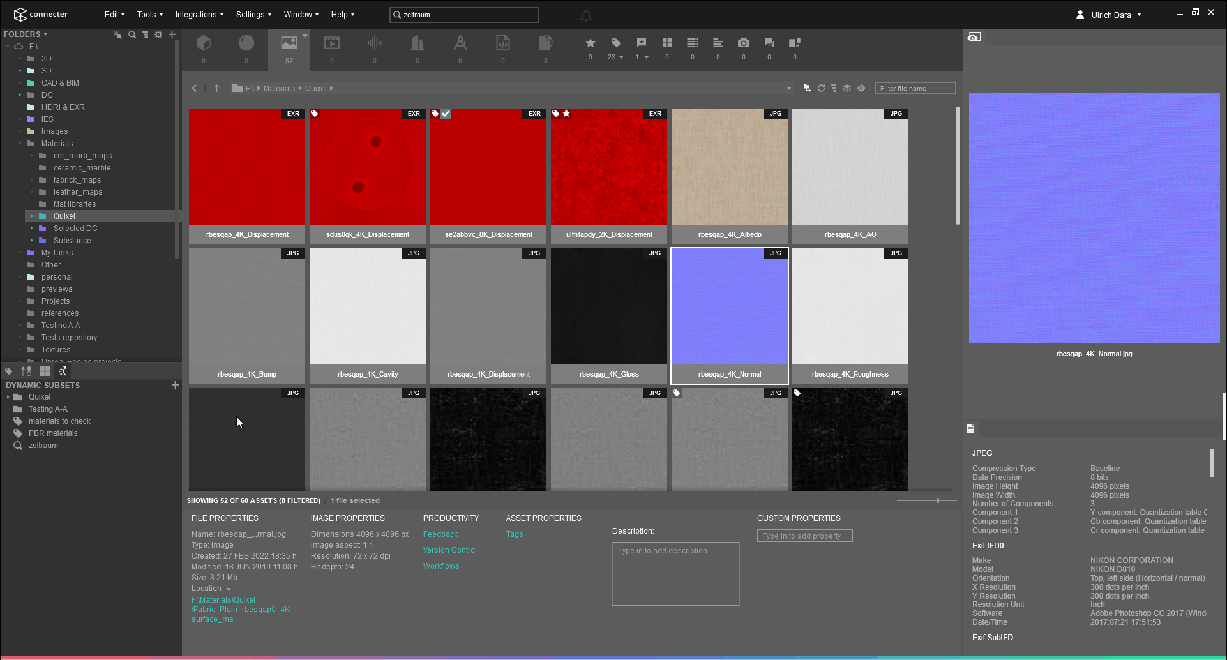This screenshot has height=660, width=1227.
Task: Open the Integrations menu
Action: 199,15
